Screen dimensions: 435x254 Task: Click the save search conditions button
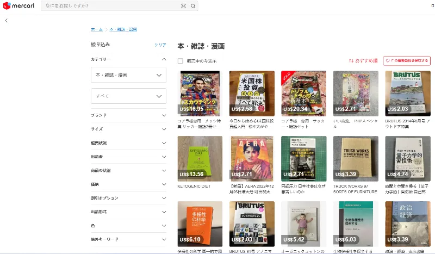tap(406, 61)
